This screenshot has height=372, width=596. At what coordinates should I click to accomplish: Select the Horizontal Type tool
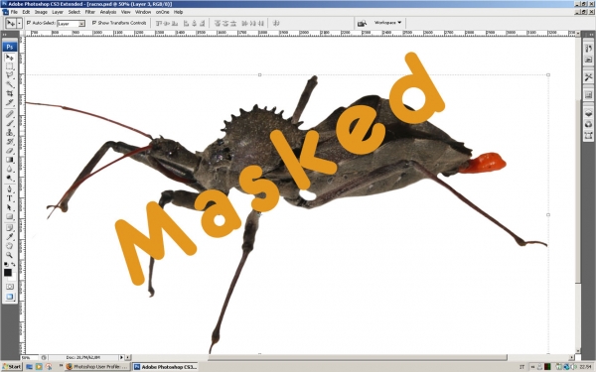click(10, 198)
